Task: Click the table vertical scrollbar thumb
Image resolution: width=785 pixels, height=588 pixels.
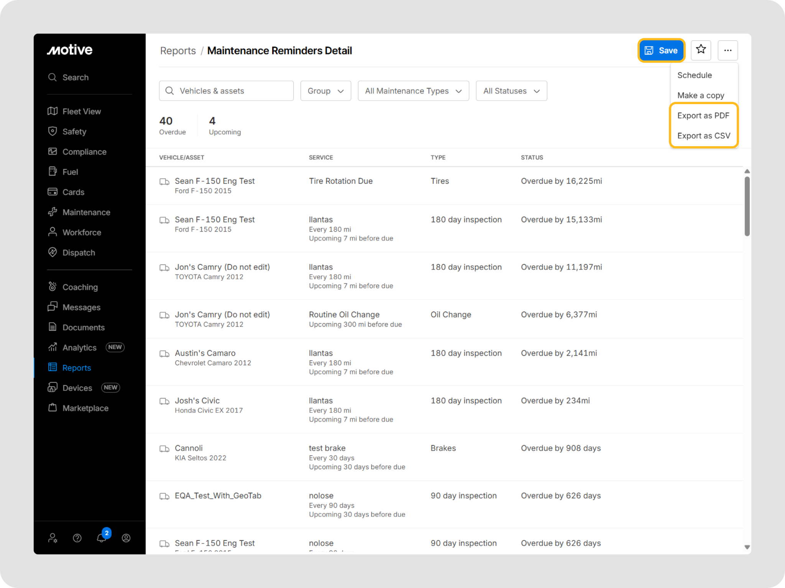Action: click(747, 206)
